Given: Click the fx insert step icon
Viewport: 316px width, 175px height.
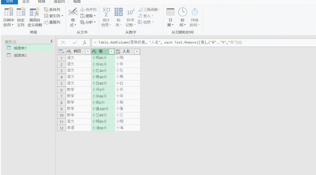Looking at the screenshot, I should (x=85, y=42).
